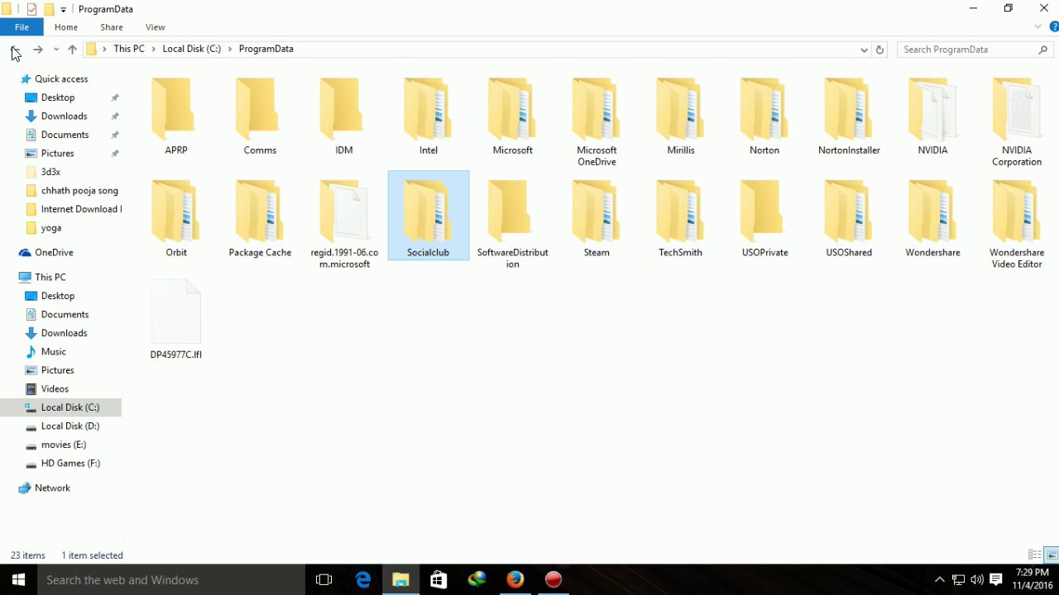Screen dimensions: 1059x595
Task: Open Task View on the taskbar
Action: 324,580
